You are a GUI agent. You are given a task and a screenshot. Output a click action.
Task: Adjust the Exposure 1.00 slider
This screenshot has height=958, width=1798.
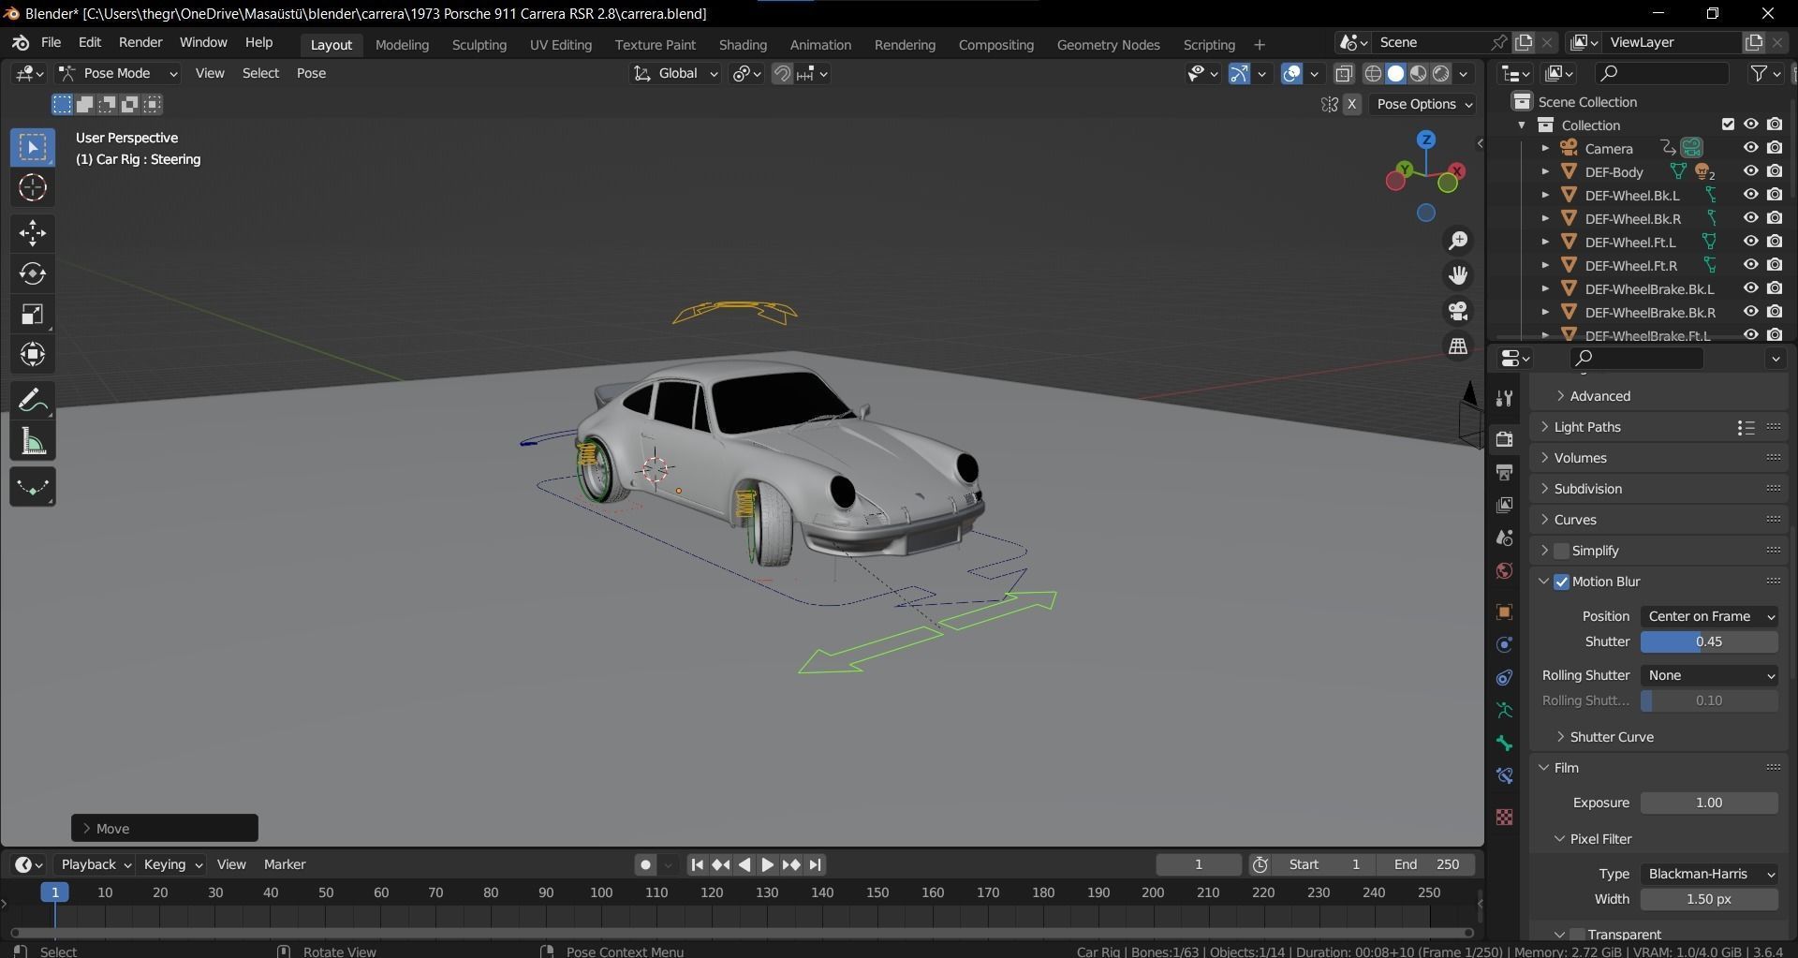(1709, 803)
